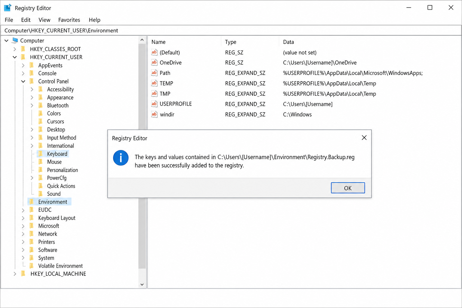Click the Colors folder icon
This screenshot has height=308, width=462.
[x=41, y=113]
